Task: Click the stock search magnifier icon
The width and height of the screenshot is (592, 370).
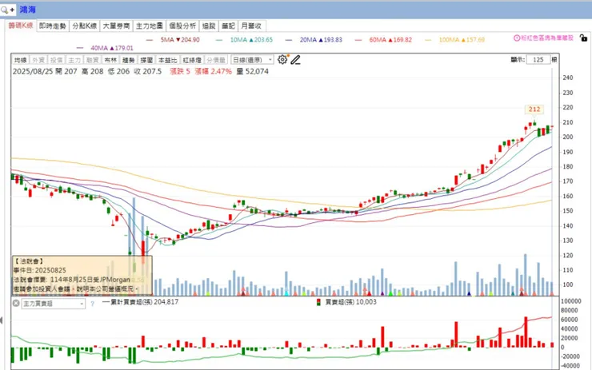Action: coord(5,10)
